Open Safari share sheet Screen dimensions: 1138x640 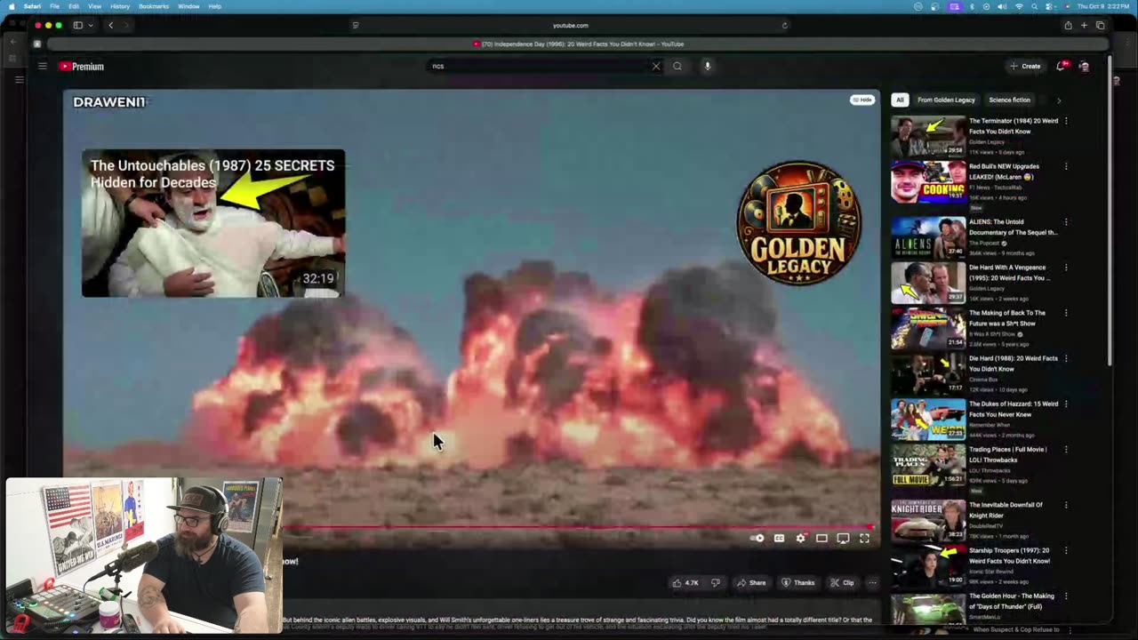1068,25
